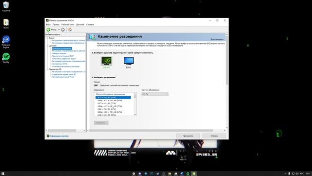The height and width of the screenshot is (176, 312).
Task: Select Настройка Surround, PhysX tree item
Action: coord(63,77)
